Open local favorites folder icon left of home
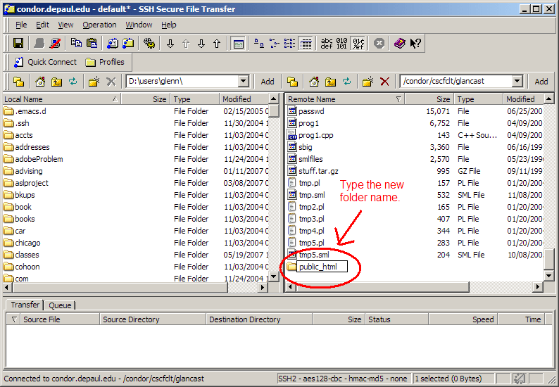Screen dimensions: 559x387 pos(18,82)
